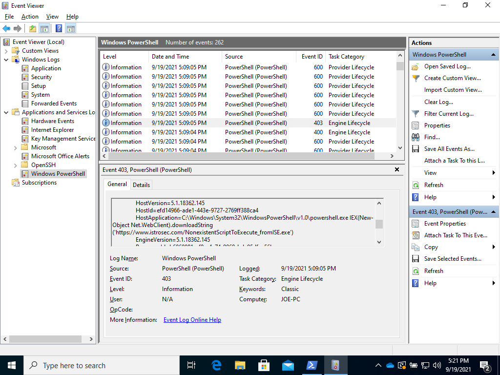500x375 pixels.
Task: Select Hardware Events in the tree
Action: click(x=53, y=121)
